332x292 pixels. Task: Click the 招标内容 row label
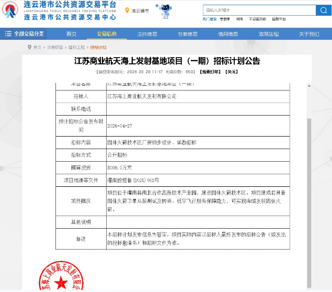pos(81,143)
